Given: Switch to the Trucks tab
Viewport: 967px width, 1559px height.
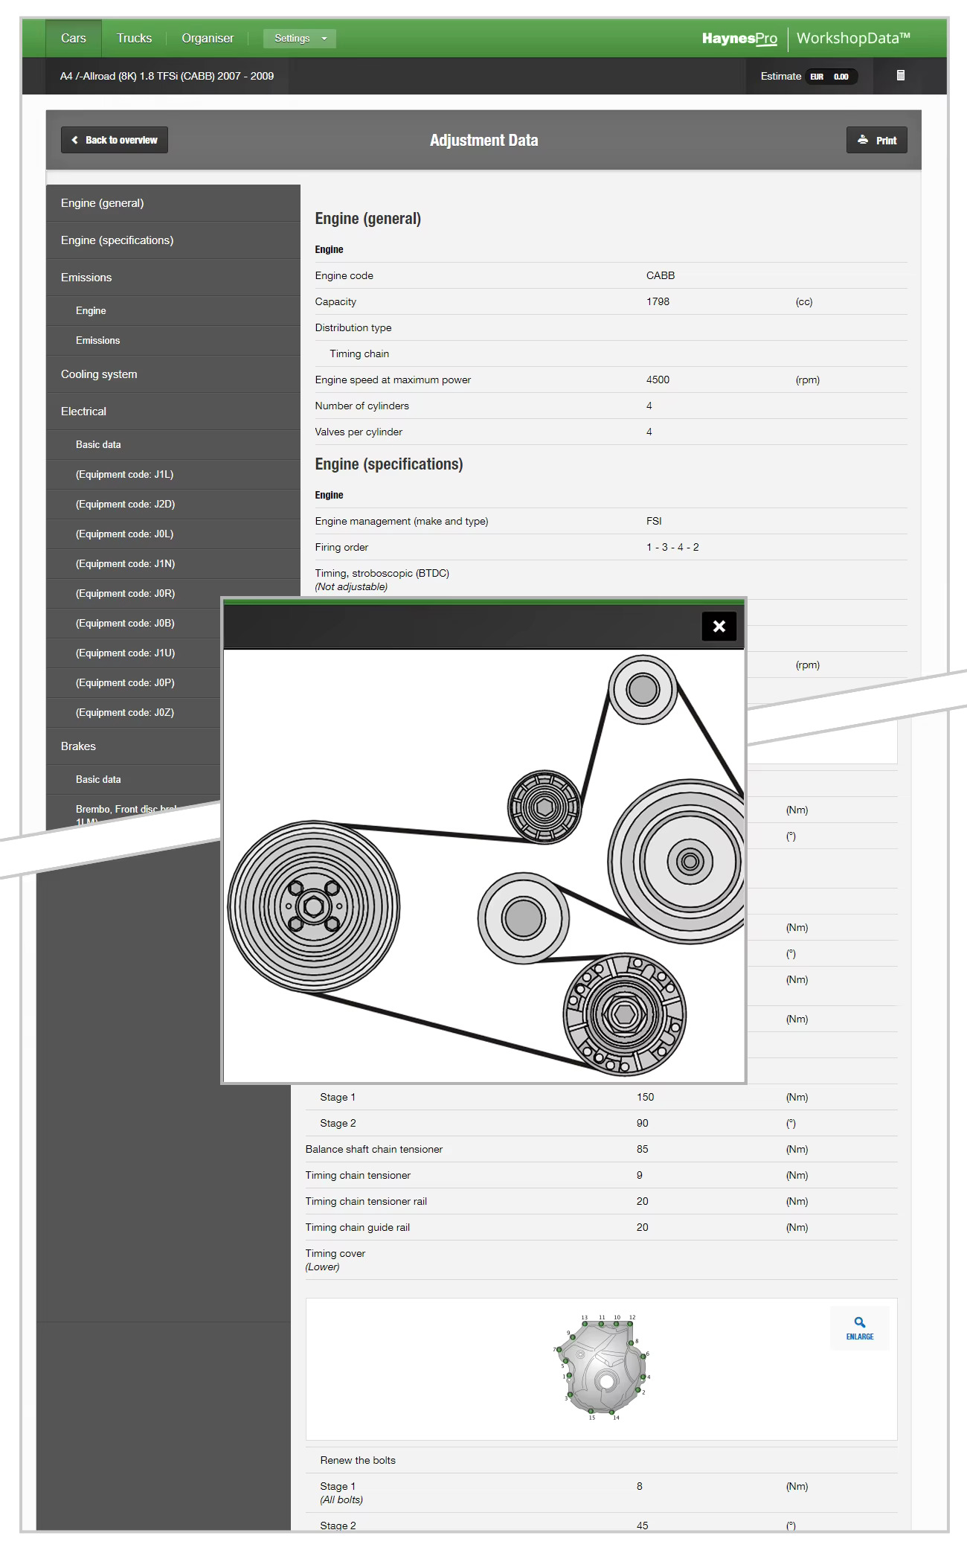Looking at the screenshot, I should [x=134, y=39].
